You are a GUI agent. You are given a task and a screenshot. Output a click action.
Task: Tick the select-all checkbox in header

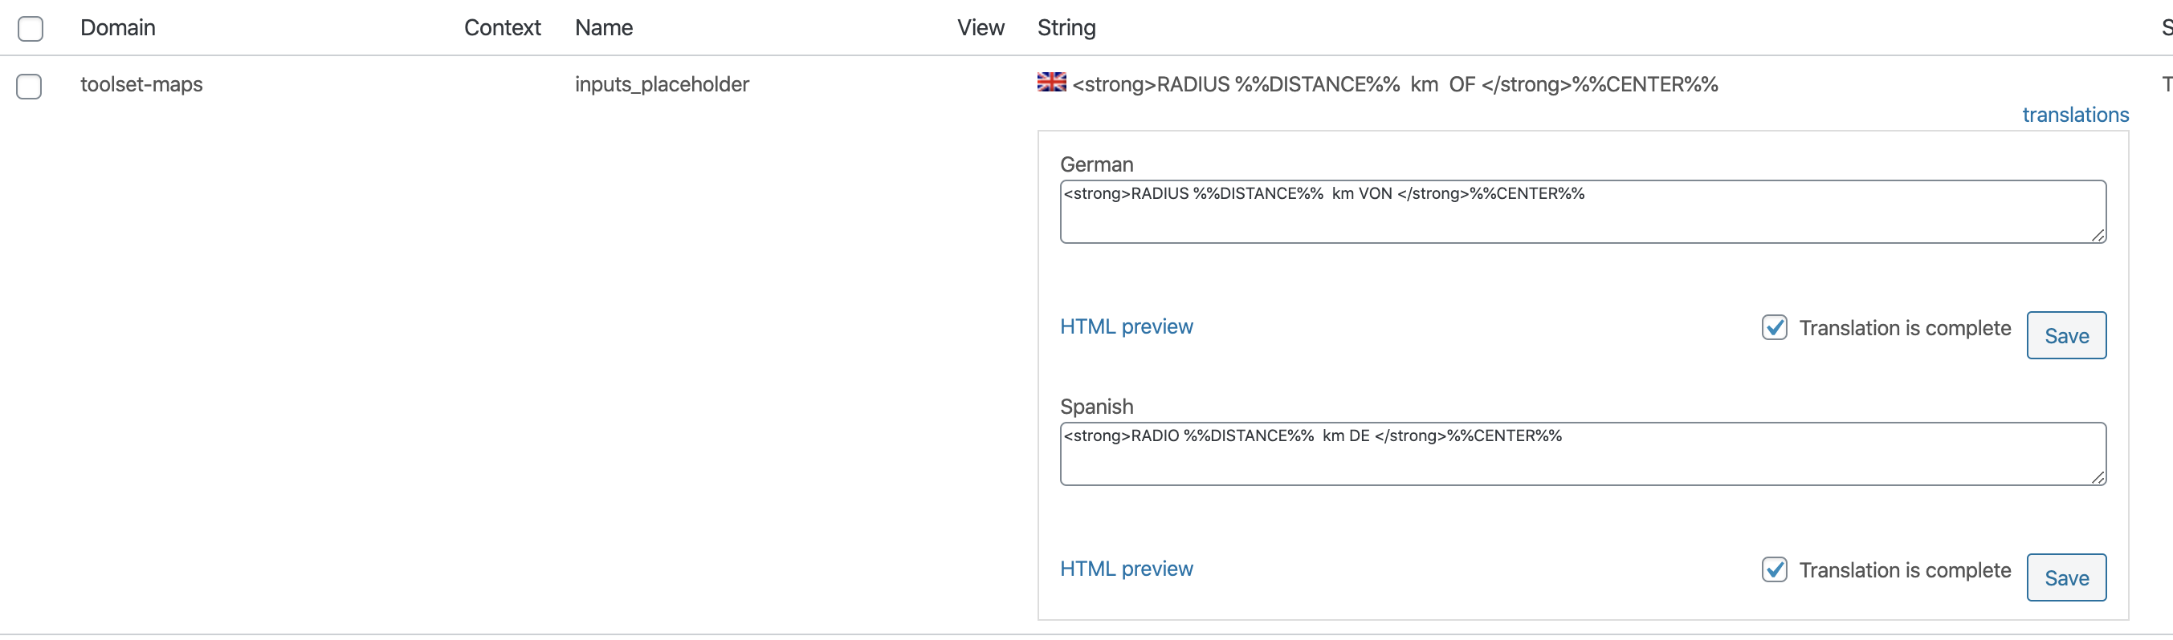click(x=31, y=29)
